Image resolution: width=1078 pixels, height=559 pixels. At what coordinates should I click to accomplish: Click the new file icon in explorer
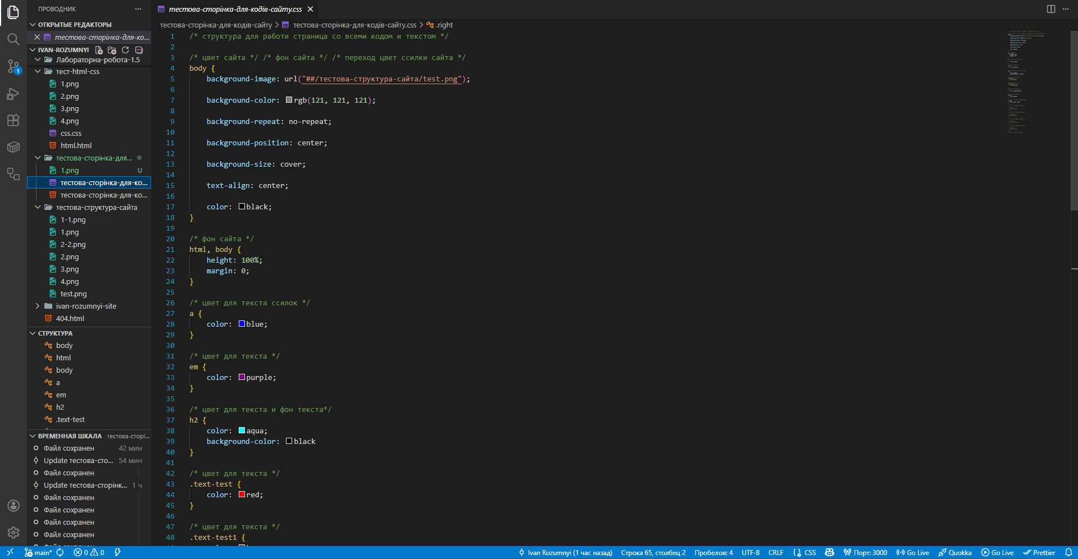pos(99,50)
